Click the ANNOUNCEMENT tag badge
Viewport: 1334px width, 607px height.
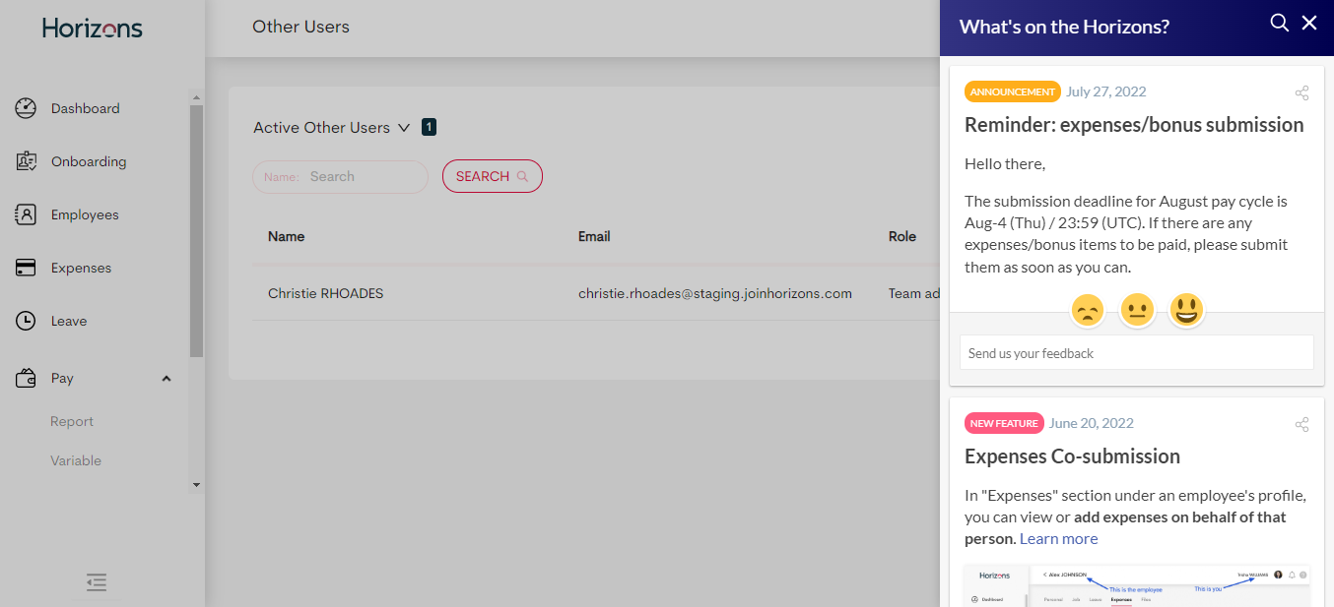click(1013, 91)
